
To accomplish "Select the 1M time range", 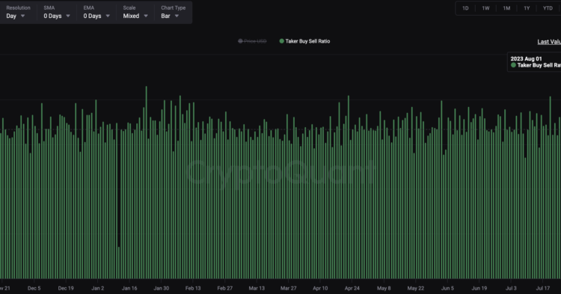I will (506, 8).
